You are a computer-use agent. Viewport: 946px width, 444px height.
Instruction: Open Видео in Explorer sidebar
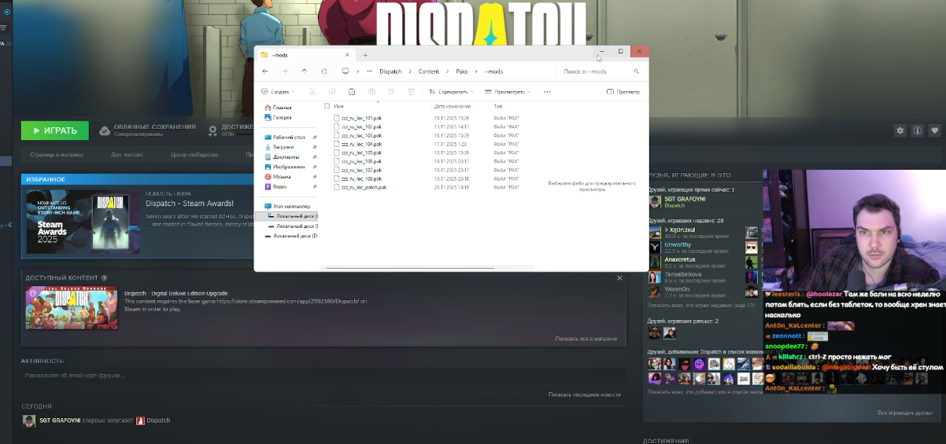275,186
